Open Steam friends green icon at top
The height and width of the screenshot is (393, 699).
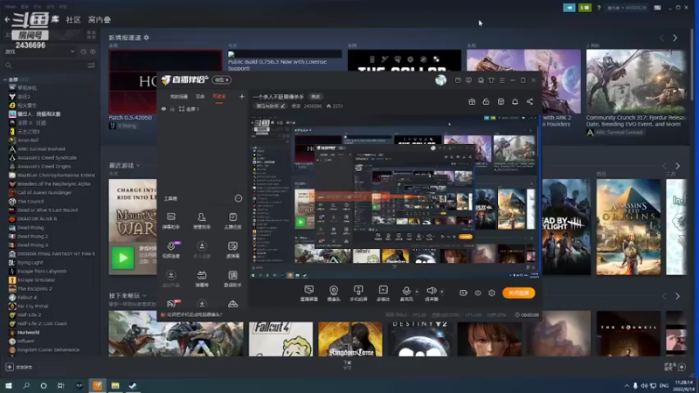pos(585,8)
